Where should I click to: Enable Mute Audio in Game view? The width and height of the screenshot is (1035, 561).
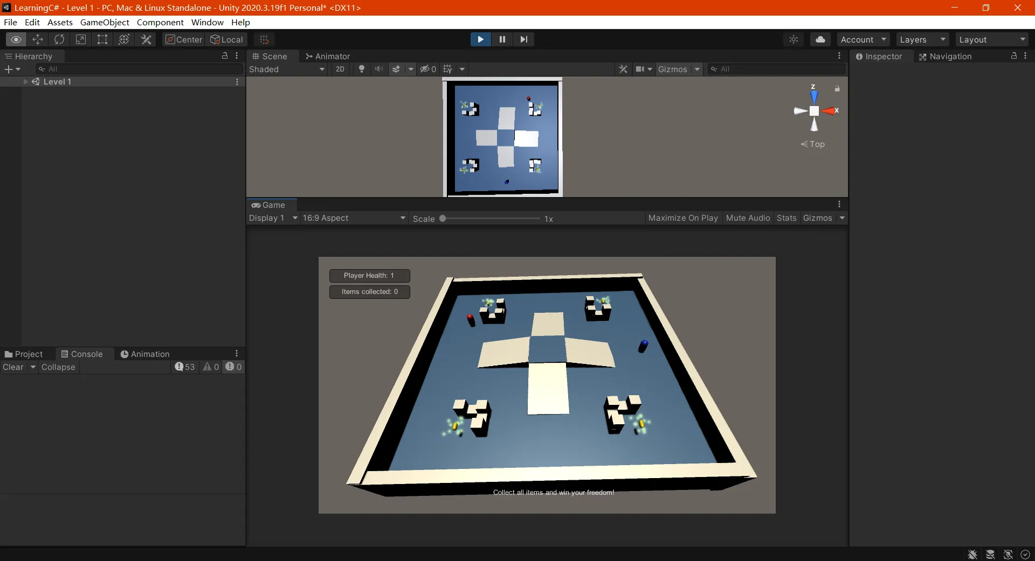coord(748,218)
